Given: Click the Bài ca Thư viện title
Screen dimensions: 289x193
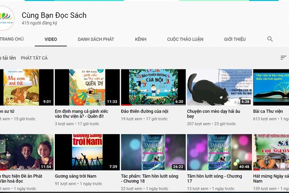Looking at the screenshot, I should tap(268, 111).
